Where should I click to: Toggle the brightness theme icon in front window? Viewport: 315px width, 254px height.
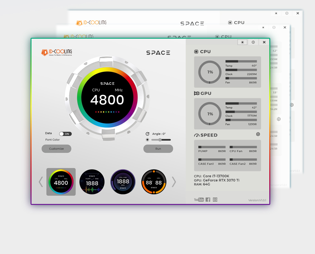click(x=243, y=42)
